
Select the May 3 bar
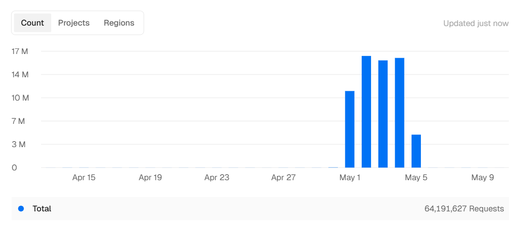(383, 114)
